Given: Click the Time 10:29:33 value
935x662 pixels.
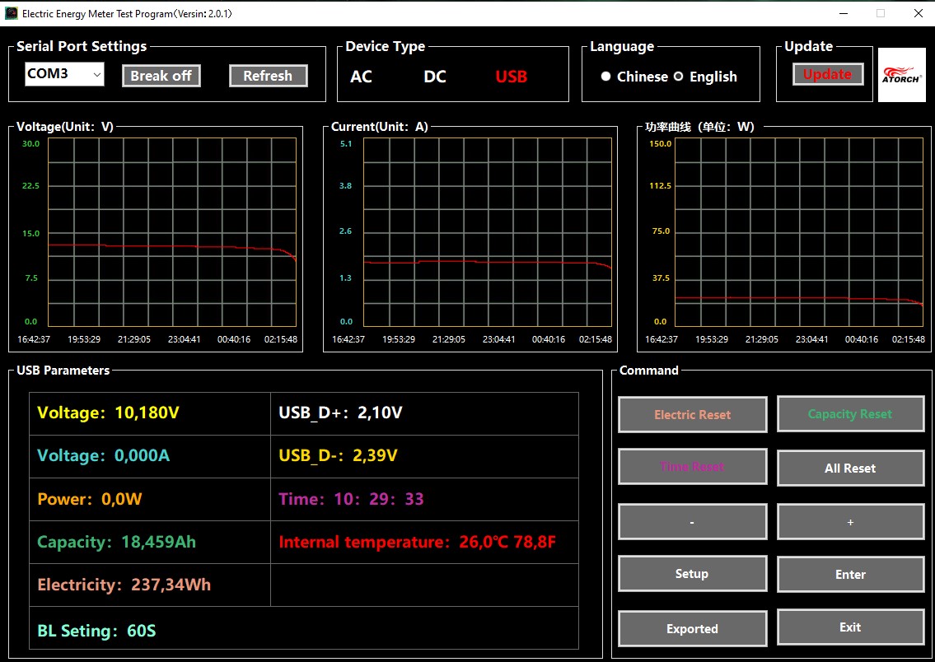Looking at the screenshot, I should point(351,499).
